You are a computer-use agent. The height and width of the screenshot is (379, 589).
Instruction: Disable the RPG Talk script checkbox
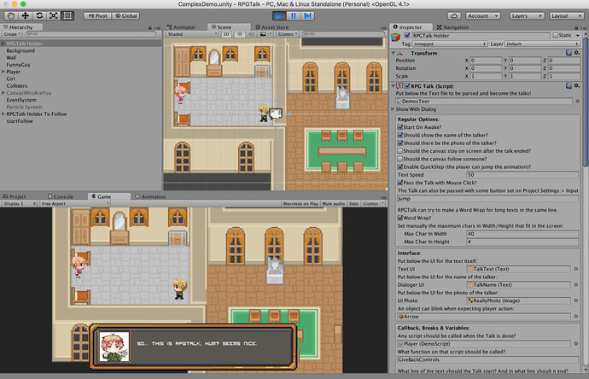407,86
